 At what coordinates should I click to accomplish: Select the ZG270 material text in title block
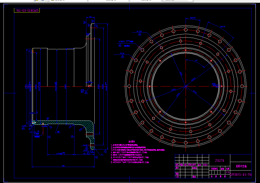point(220,160)
